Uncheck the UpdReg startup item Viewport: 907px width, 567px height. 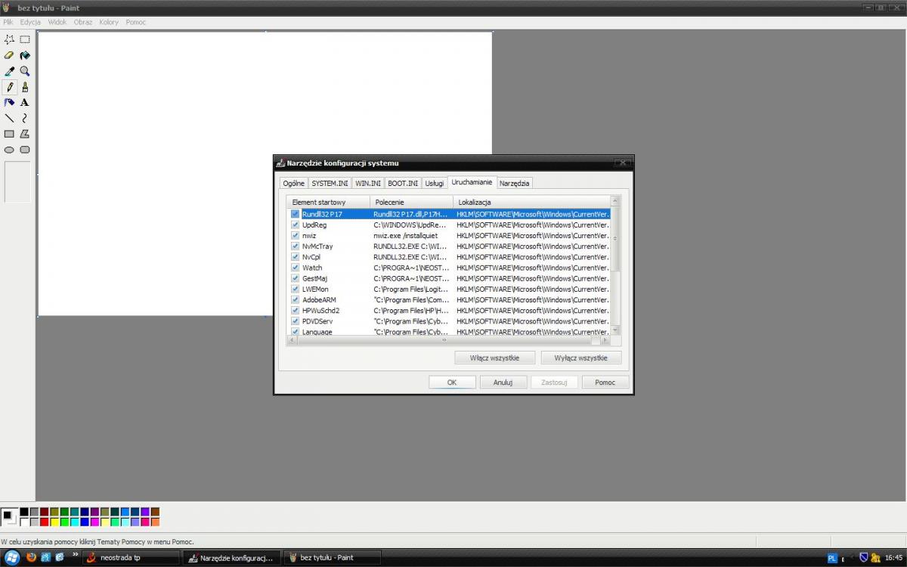pyautogui.click(x=295, y=225)
